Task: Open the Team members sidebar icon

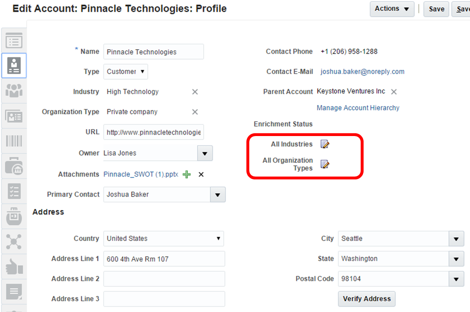Action: click(14, 91)
